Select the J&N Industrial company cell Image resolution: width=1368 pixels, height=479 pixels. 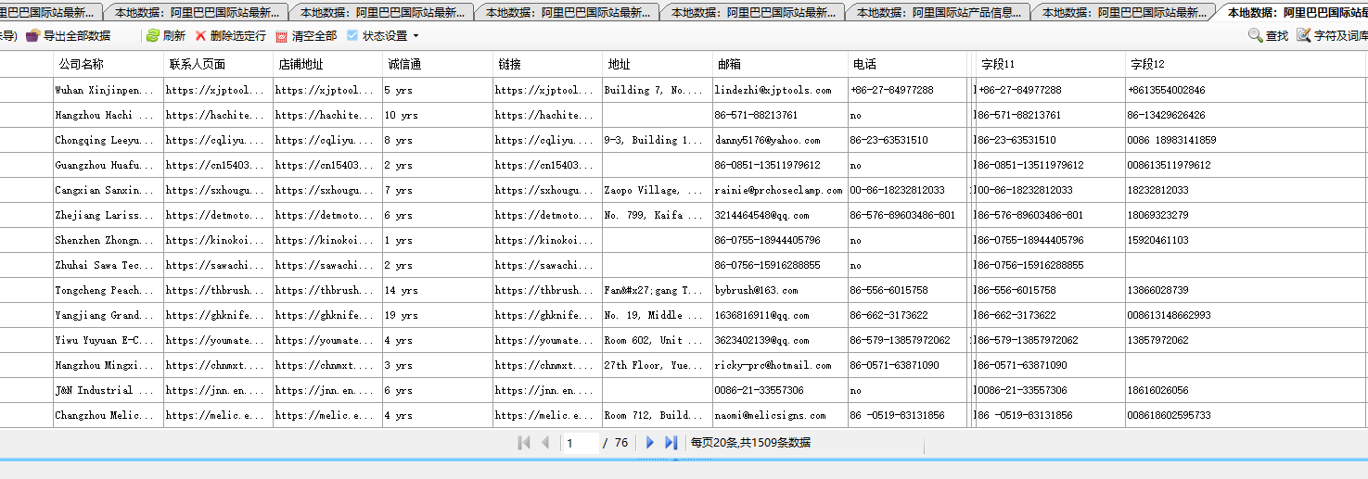109,391
